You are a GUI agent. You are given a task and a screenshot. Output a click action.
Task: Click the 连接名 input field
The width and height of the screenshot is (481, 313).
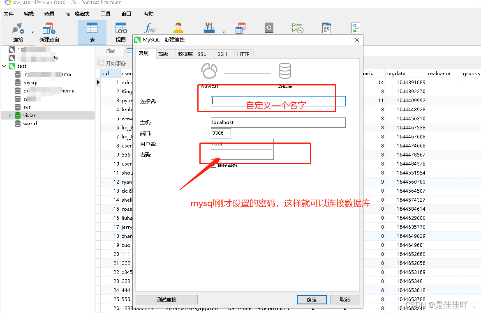click(x=278, y=101)
